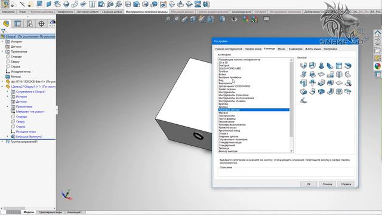Open the Эскиз ribbon tab

tap(23, 12)
